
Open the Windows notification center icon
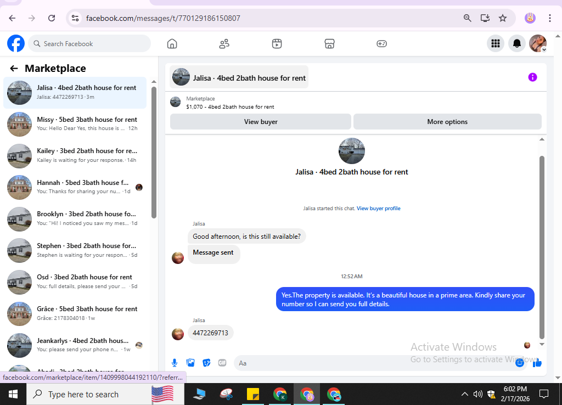tap(544, 394)
